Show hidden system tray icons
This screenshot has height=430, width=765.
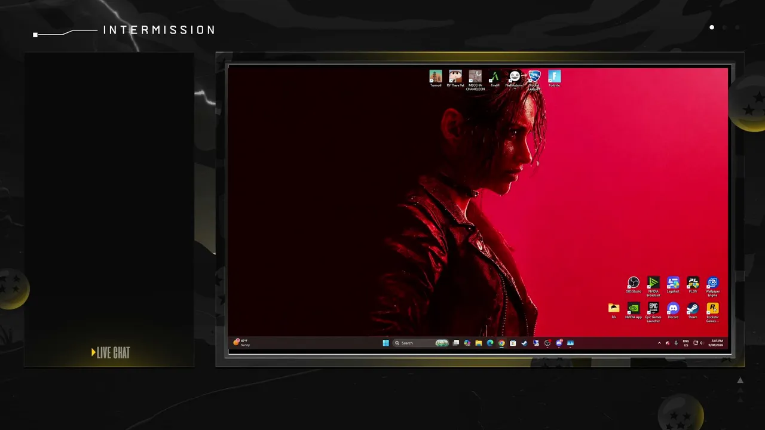[659, 343]
